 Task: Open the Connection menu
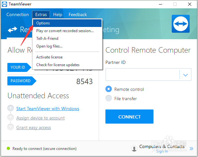18,14
